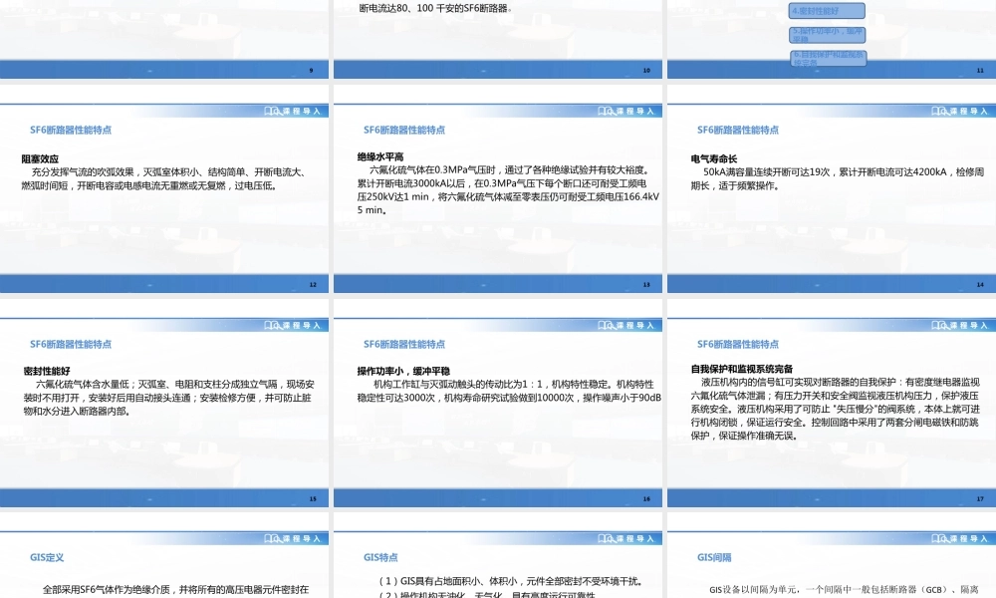Click page number 11 in slide footer
996x598 pixels.
980,70
